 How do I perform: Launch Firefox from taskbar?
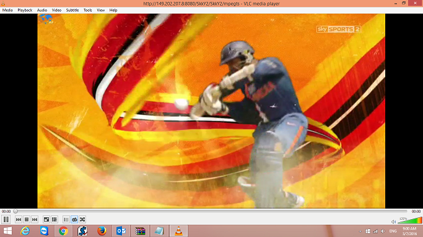[x=102, y=231]
